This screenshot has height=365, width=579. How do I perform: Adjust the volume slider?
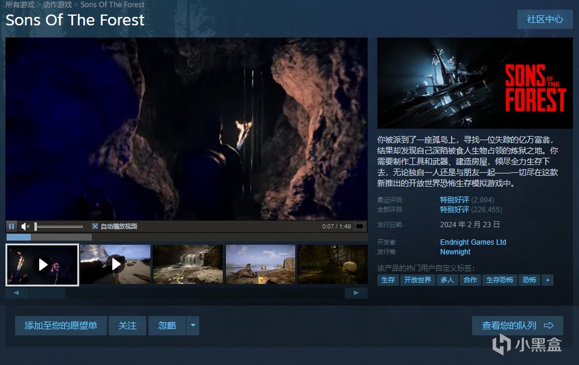click(x=59, y=227)
